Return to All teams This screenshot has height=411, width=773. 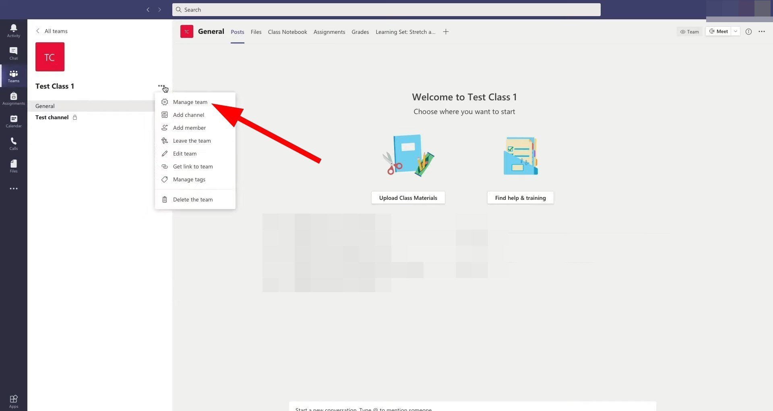click(x=52, y=31)
